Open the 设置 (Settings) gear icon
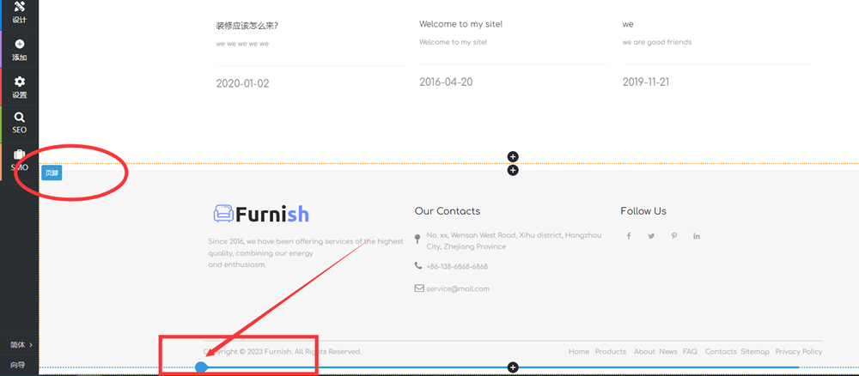This screenshot has width=859, height=376. click(x=19, y=87)
